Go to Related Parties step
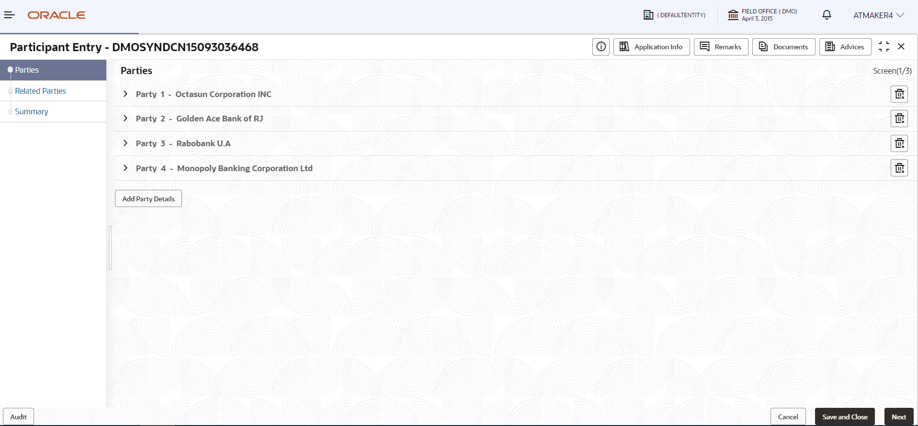Screen dimensions: 918x426 coord(41,91)
